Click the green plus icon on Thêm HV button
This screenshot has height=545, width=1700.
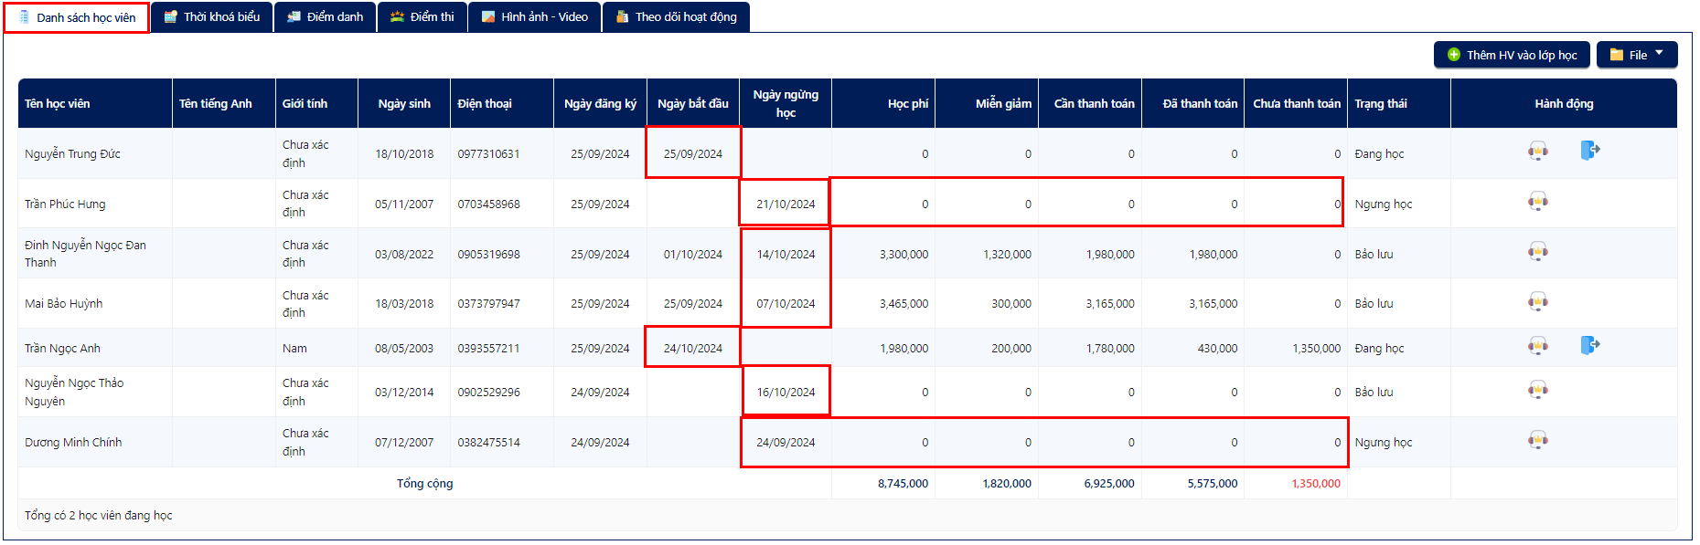(1454, 55)
